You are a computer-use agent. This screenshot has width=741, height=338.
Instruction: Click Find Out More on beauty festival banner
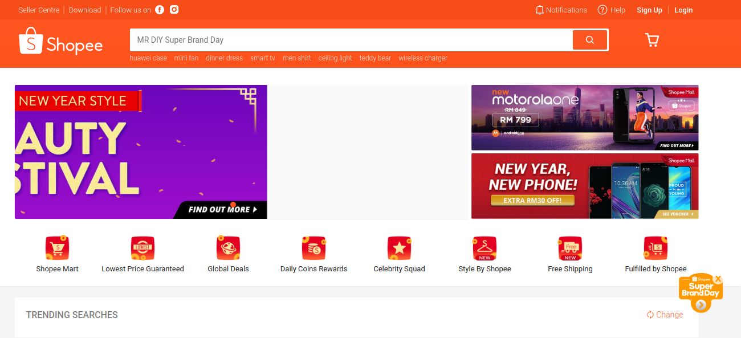point(222,210)
